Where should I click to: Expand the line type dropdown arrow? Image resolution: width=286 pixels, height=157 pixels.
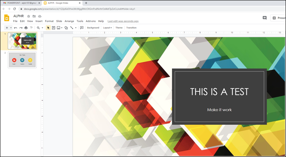(x=76, y=28)
